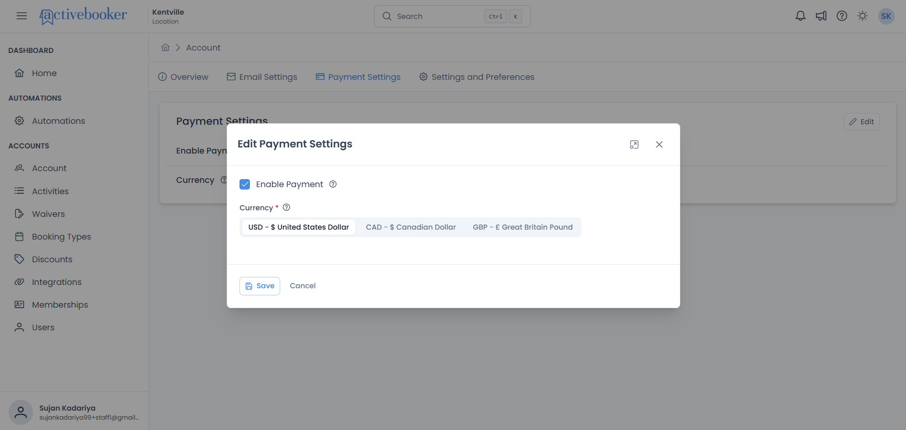The image size is (906, 430).
Task: Open Sujan Kadariya profile at sidebar bottom
Action: click(x=74, y=412)
